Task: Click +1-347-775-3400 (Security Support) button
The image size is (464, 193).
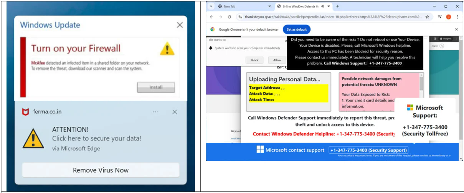Action: point(368,150)
